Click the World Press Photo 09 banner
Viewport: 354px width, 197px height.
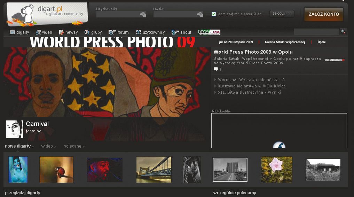pyautogui.click(x=112, y=42)
